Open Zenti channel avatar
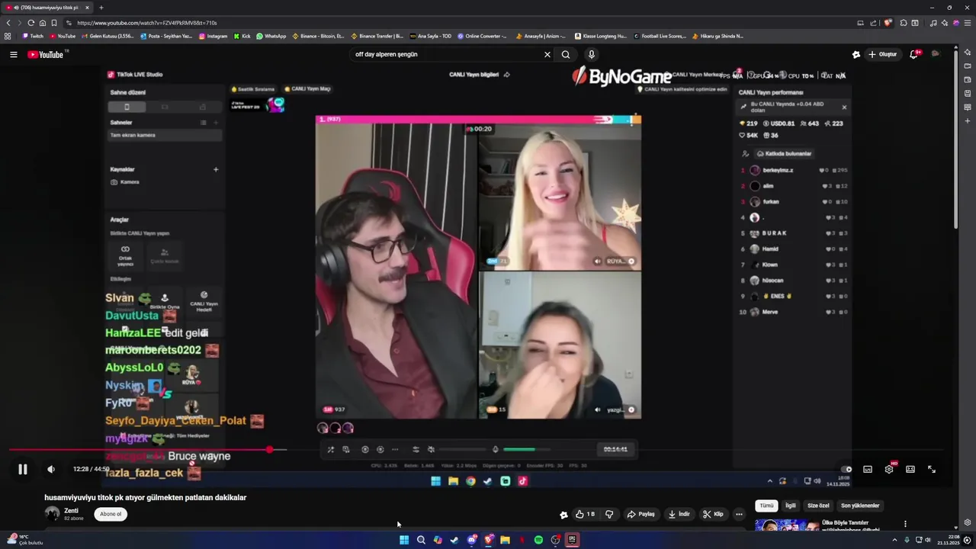 (x=52, y=514)
